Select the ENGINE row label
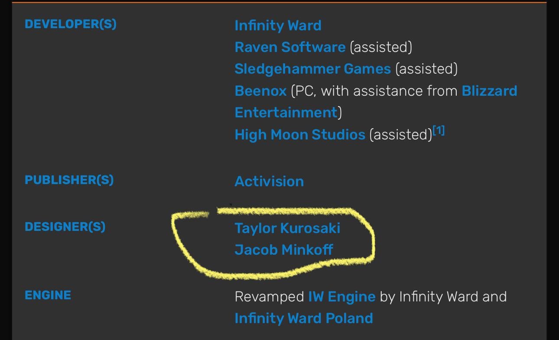The width and height of the screenshot is (559, 340). pos(48,295)
